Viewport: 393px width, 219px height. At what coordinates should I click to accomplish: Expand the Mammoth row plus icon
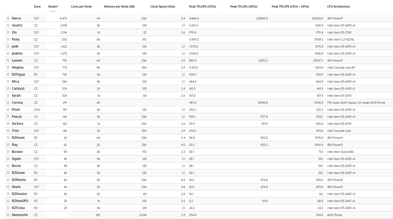8,215
